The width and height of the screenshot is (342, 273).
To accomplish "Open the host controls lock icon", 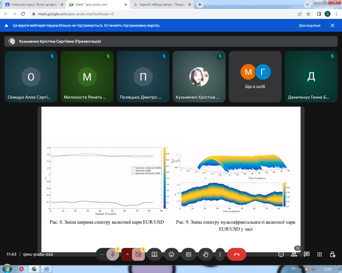I will tap(332, 254).
